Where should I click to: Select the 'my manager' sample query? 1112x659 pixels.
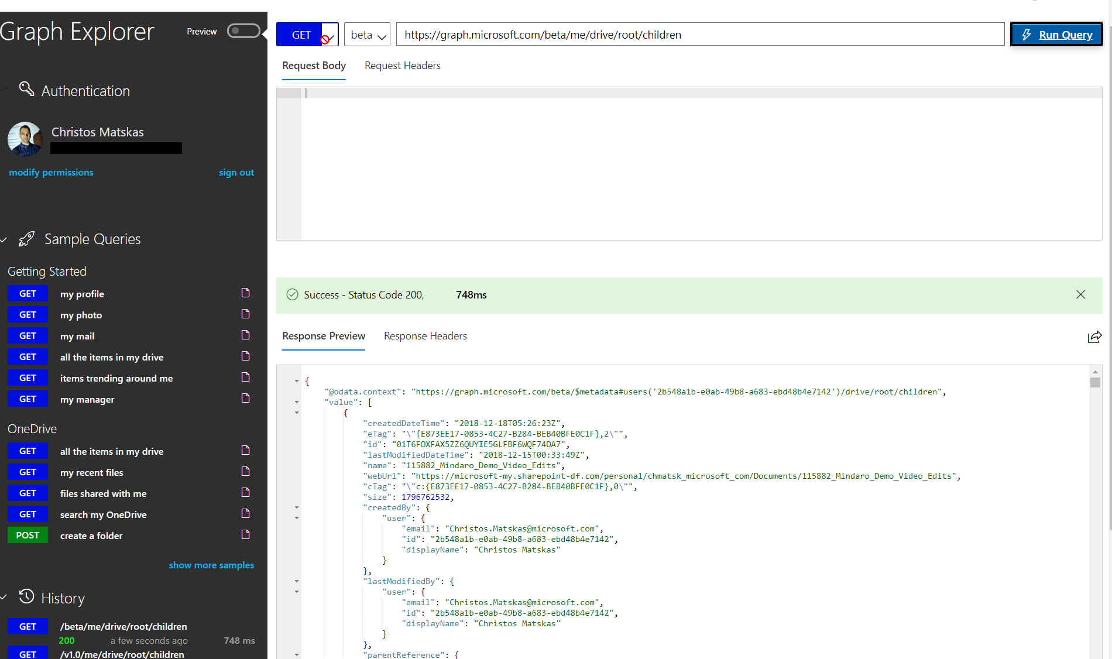coord(87,399)
